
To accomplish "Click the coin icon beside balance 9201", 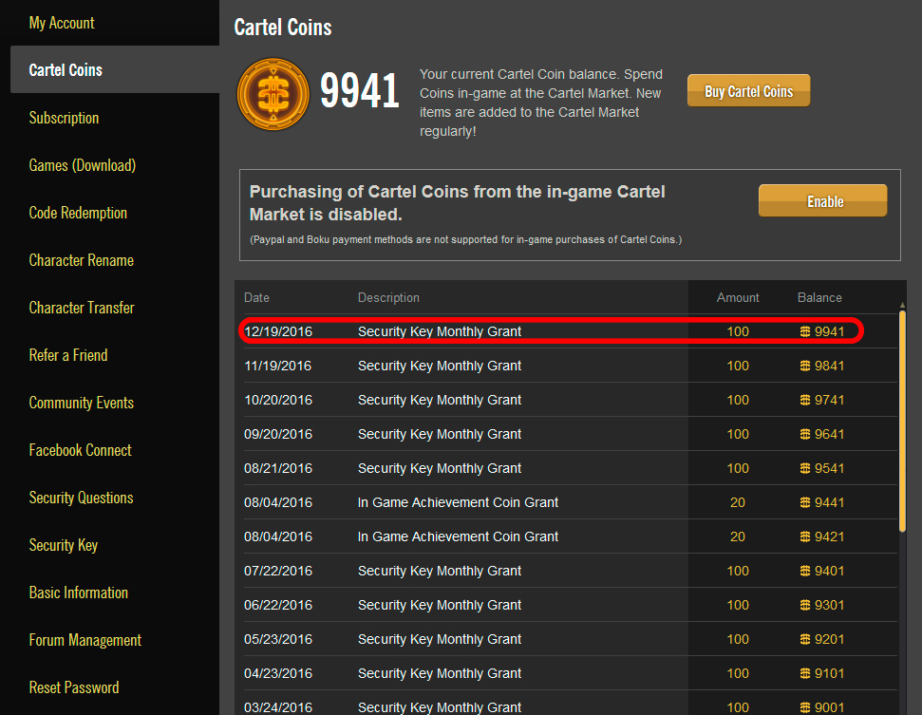I will pos(805,638).
